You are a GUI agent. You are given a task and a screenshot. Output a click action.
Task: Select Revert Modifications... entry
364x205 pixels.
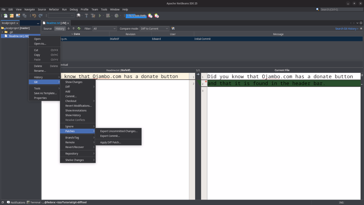click(78, 106)
